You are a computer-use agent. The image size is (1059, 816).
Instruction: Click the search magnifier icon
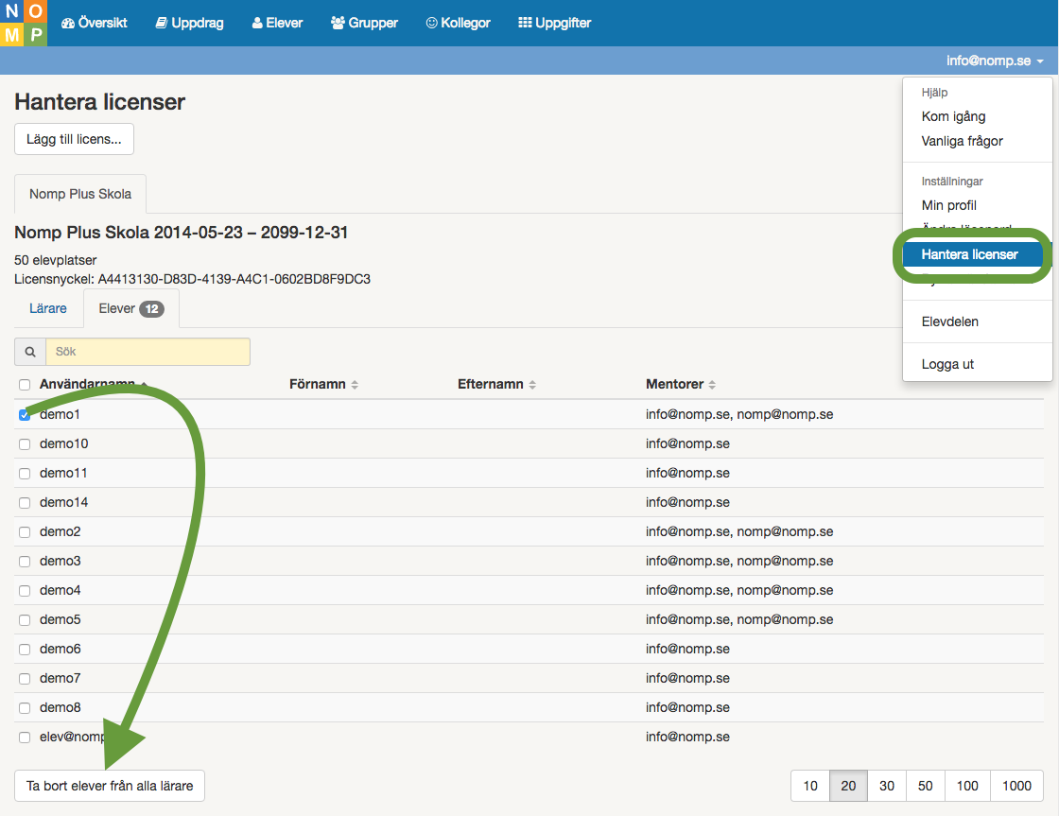(x=30, y=352)
